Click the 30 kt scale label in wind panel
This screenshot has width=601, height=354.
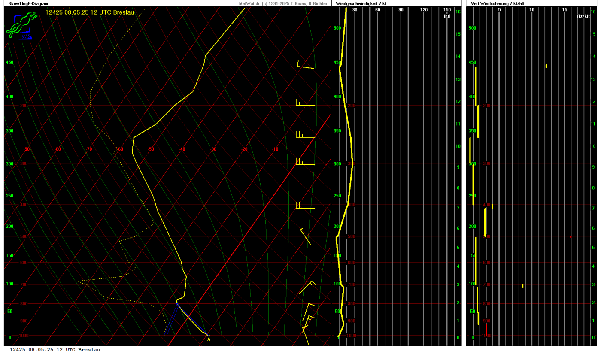point(355,10)
